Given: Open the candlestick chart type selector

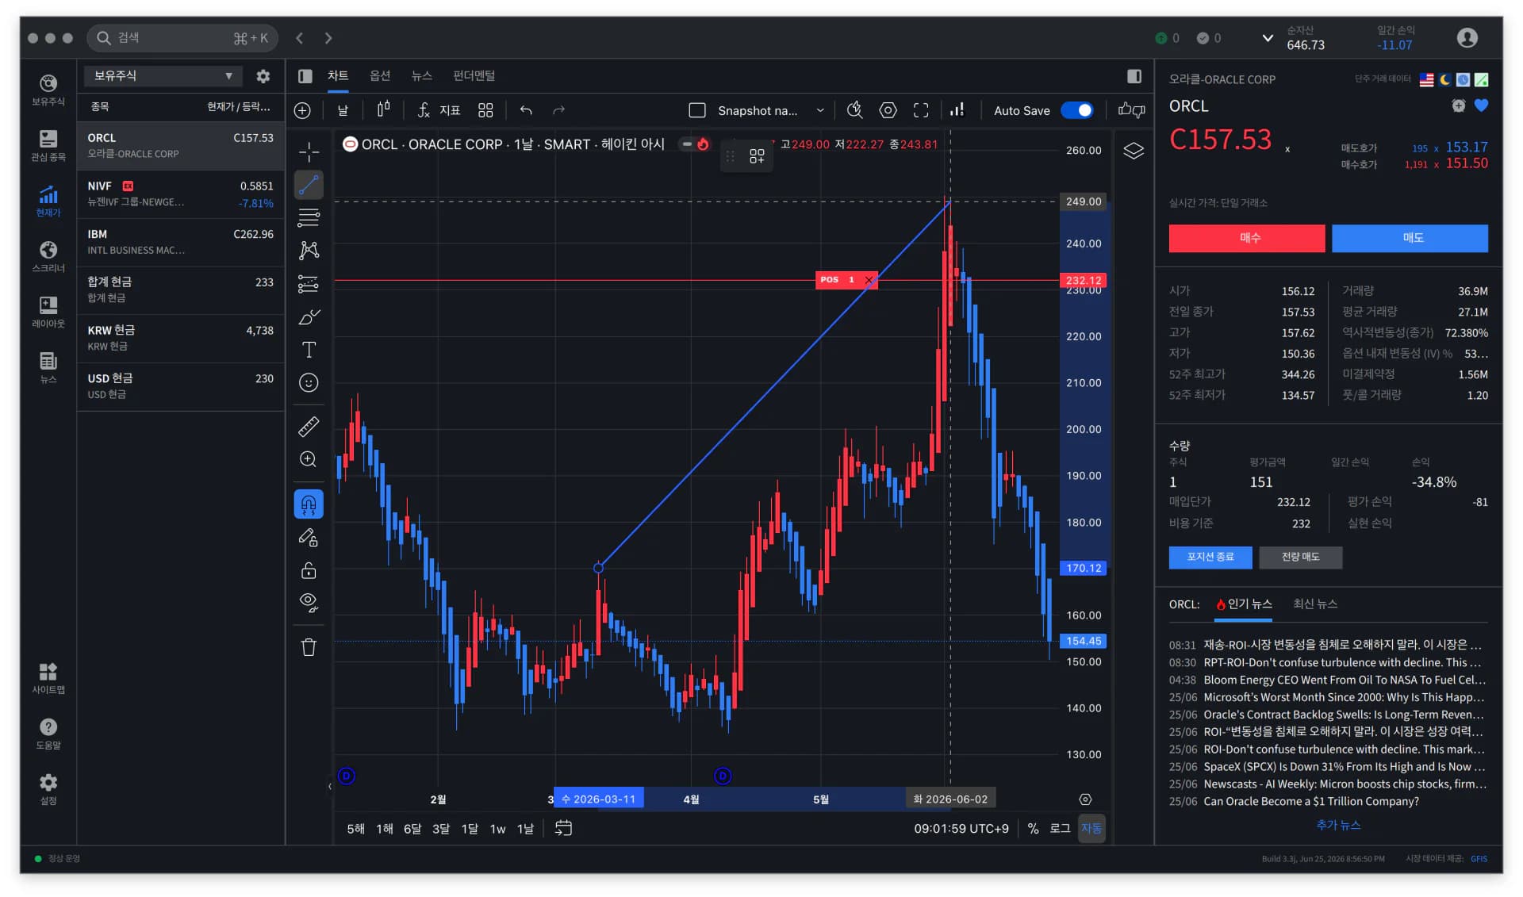Looking at the screenshot, I should 383,109.
